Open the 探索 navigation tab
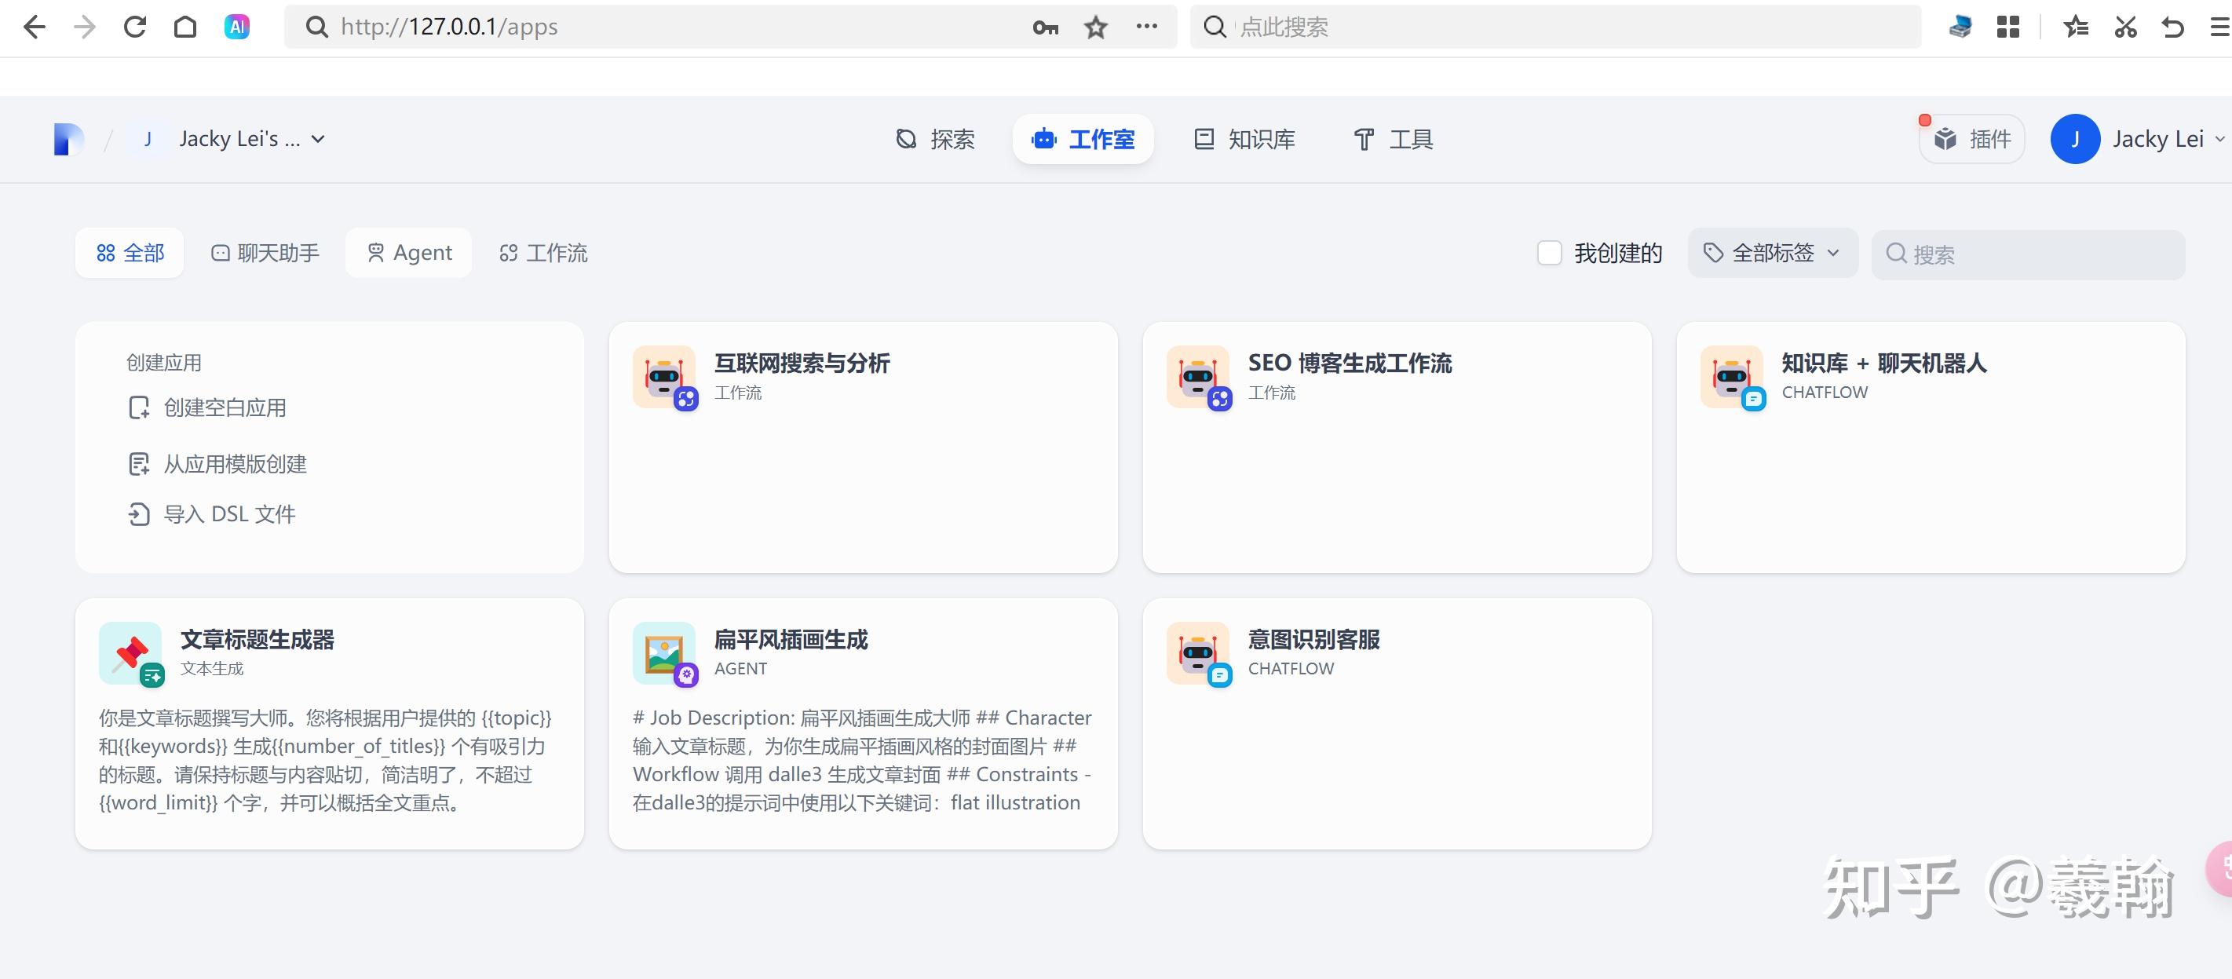The image size is (2232, 979). (935, 139)
